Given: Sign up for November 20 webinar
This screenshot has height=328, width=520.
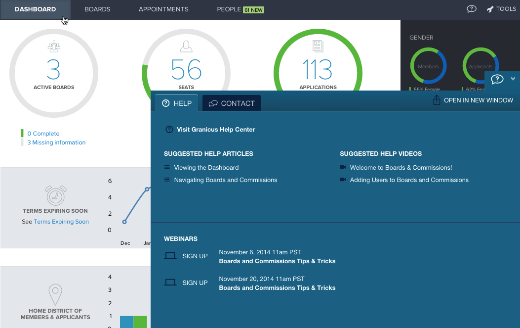Looking at the screenshot, I should click(x=195, y=283).
